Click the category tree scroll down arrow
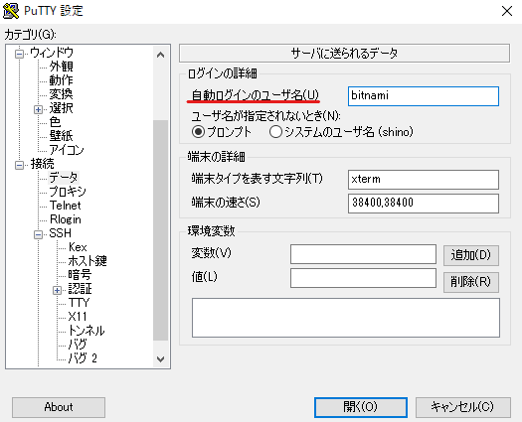 160,359
